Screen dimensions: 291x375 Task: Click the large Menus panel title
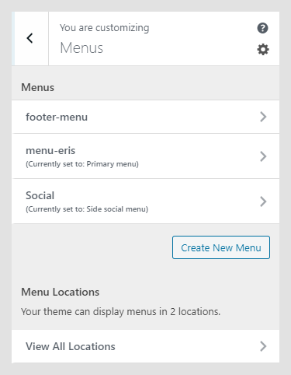(x=81, y=48)
